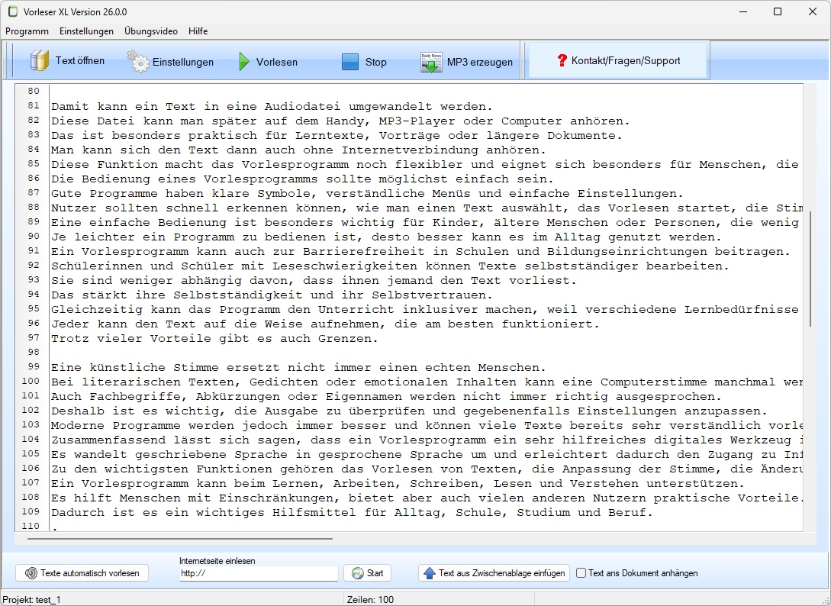The width and height of the screenshot is (831, 606).
Task: Click line number 80 in the gutter
Action: [x=34, y=91]
